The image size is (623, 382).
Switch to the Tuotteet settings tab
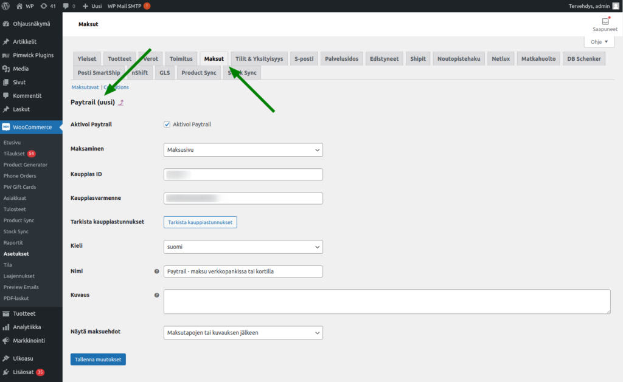click(x=120, y=59)
